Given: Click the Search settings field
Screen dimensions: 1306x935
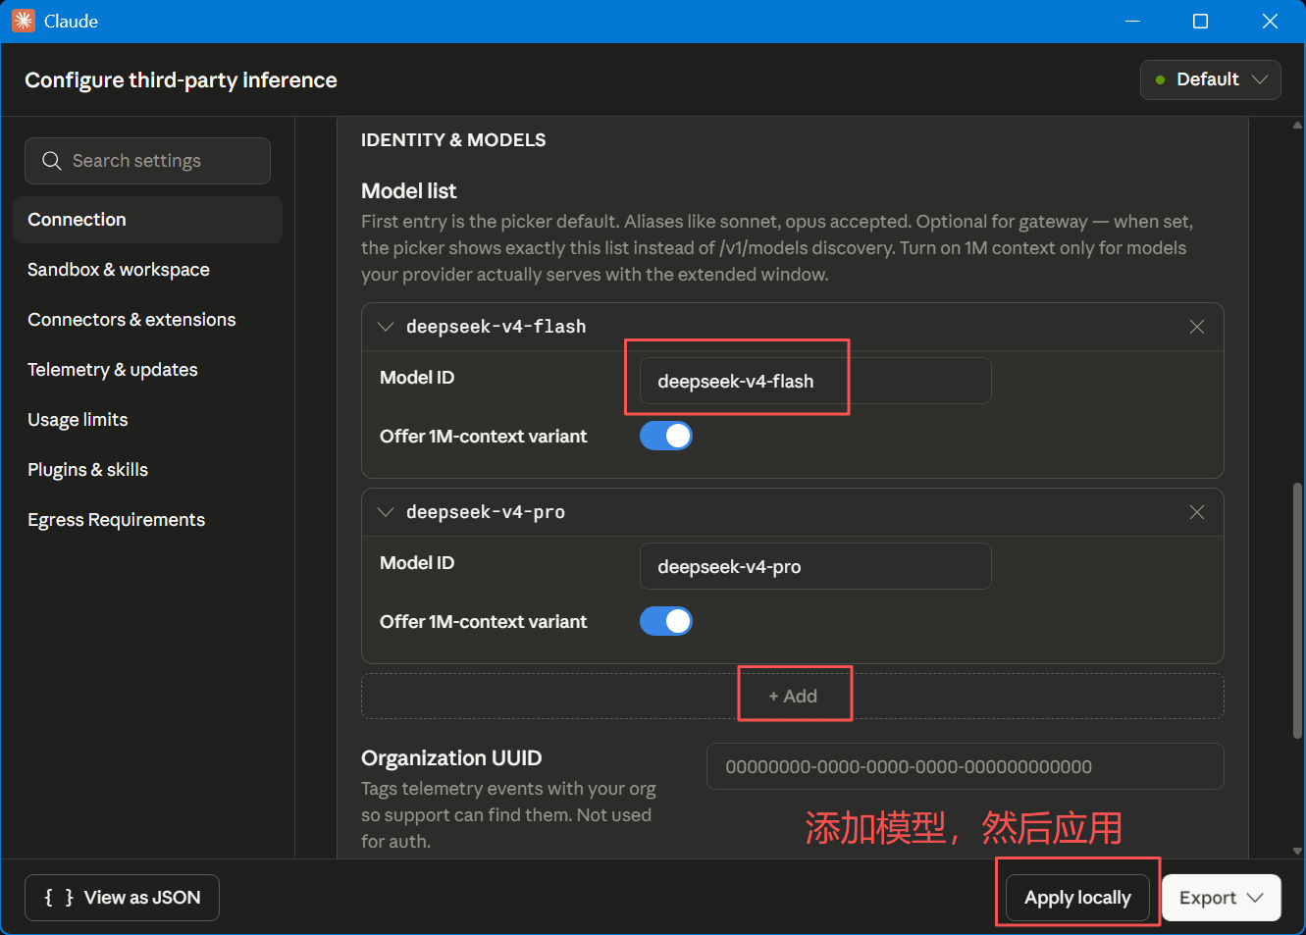Looking at the screenshot, I should point(147,161).
